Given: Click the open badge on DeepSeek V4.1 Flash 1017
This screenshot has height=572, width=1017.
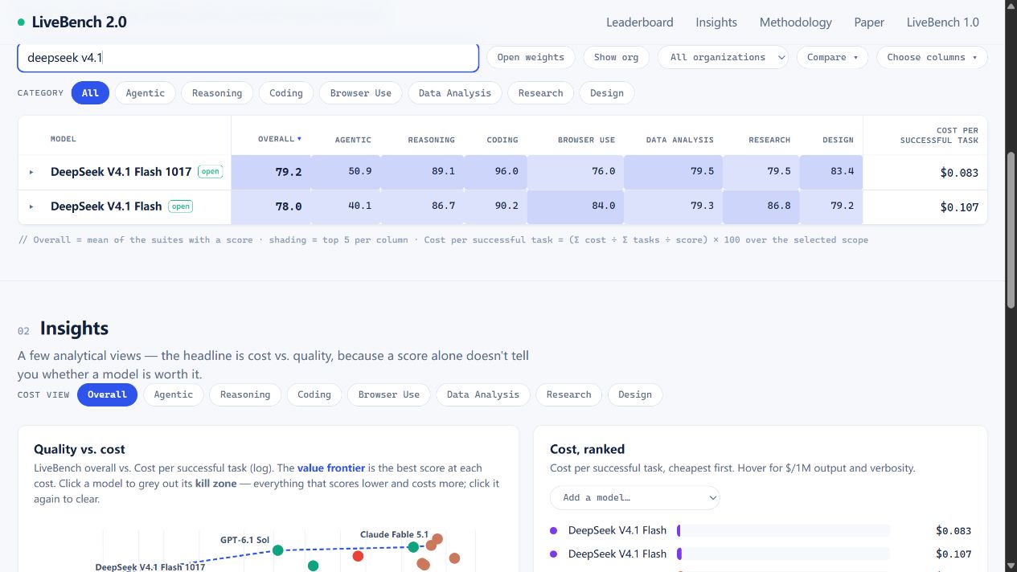Looking at the screenshot, I should [211, 172].
